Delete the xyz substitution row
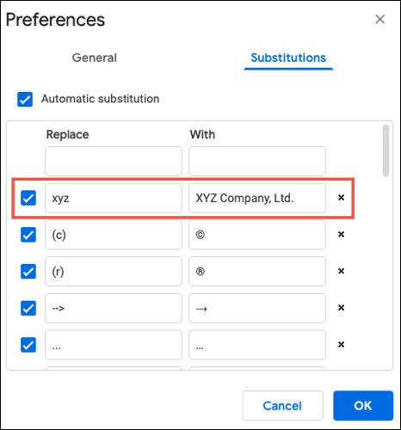This screenshot has width=401, height=430. pos(341,198)
